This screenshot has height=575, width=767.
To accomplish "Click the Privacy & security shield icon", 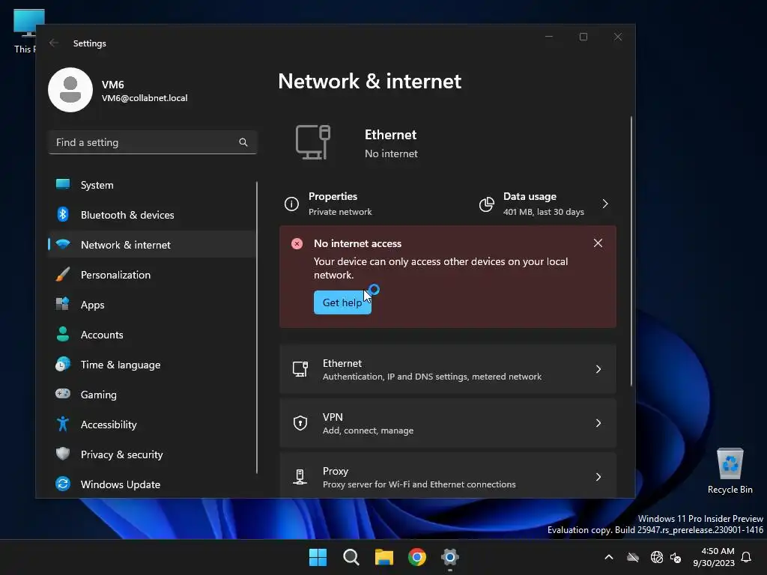I will [x=63, y=454].
